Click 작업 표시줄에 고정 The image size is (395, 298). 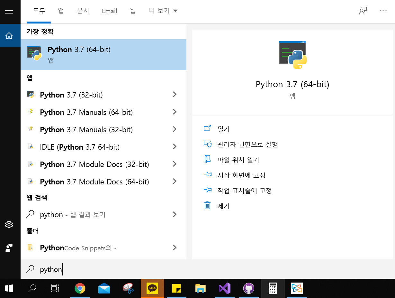click(x=245, y=191)
